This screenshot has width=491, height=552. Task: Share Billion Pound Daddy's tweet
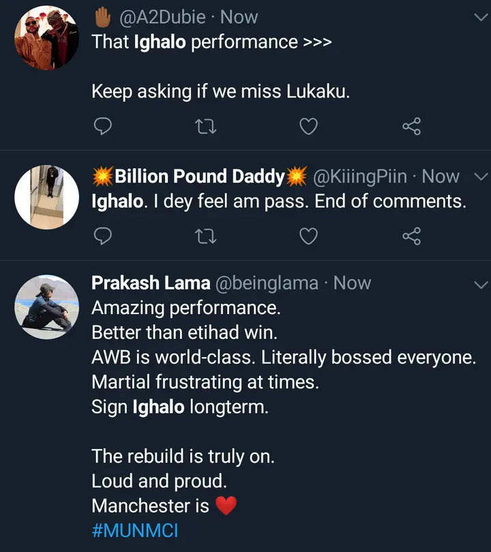(x=412, y=236)
